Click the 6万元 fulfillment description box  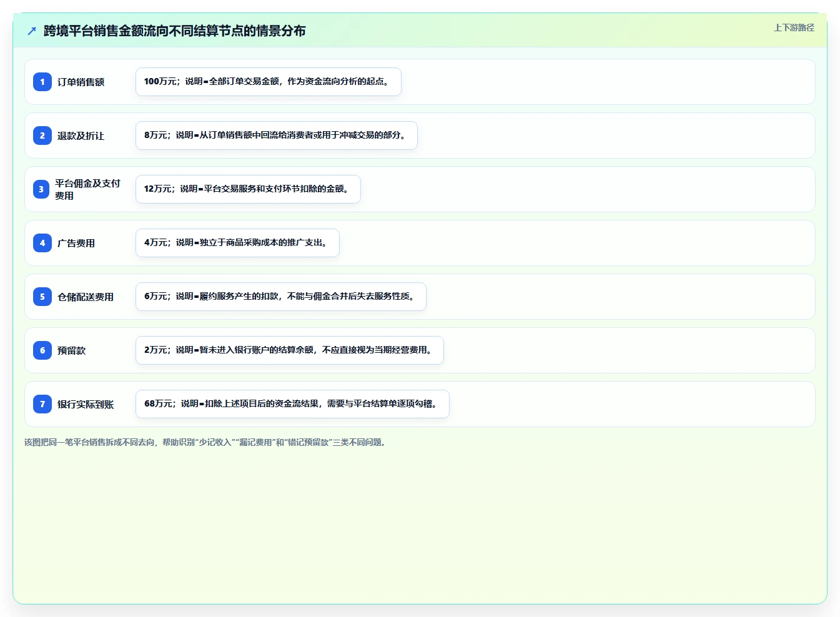coord(281,297)
